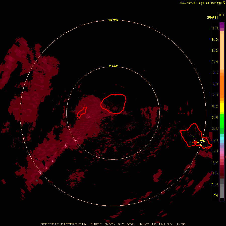The height and width of the screenshot is (226, 226).
Task: Click the red island outline with yellow roads
Action: 196,136
